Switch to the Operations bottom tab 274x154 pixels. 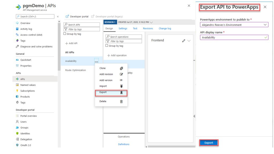point(124,137)
